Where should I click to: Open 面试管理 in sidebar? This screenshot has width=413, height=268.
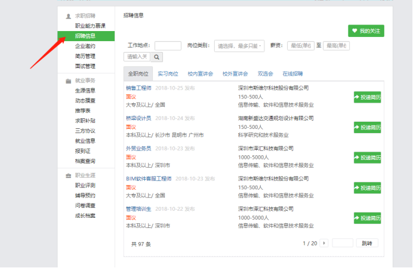click(x=85, y=66)
